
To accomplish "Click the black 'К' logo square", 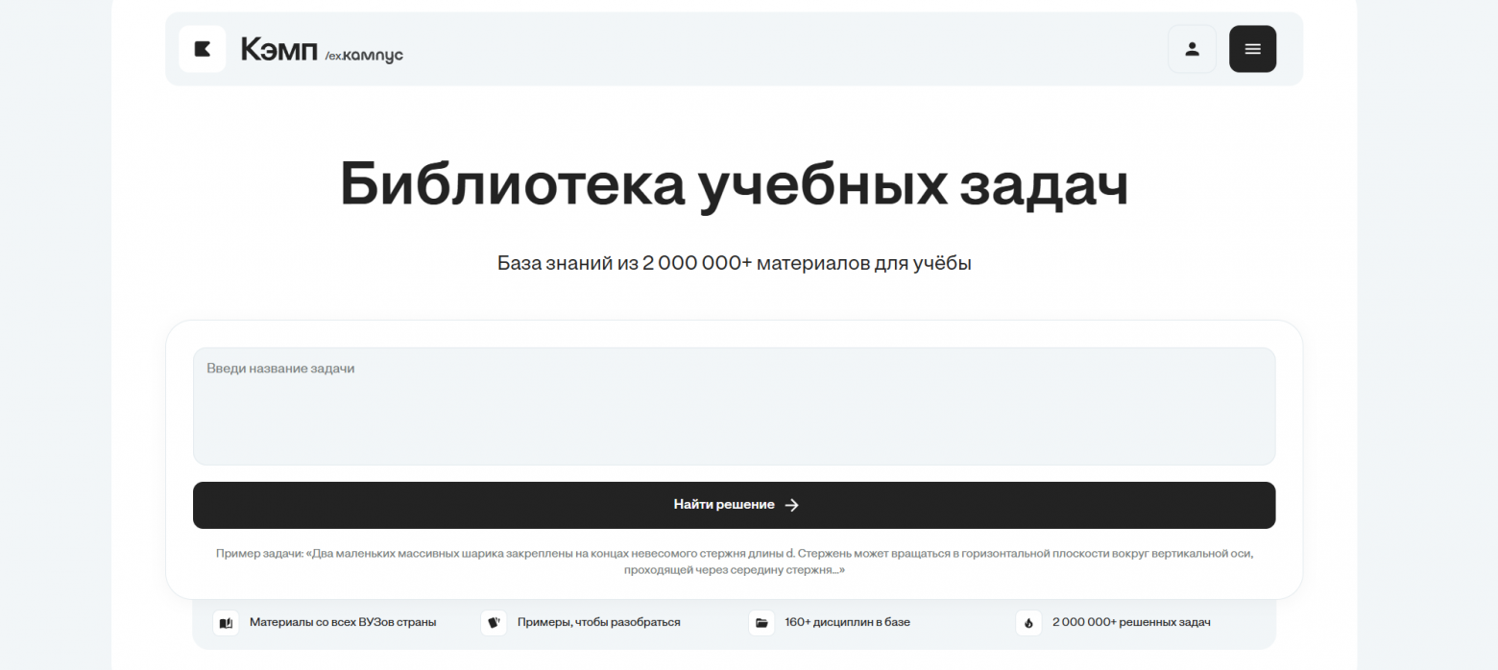I will click(x=202, y=48).
